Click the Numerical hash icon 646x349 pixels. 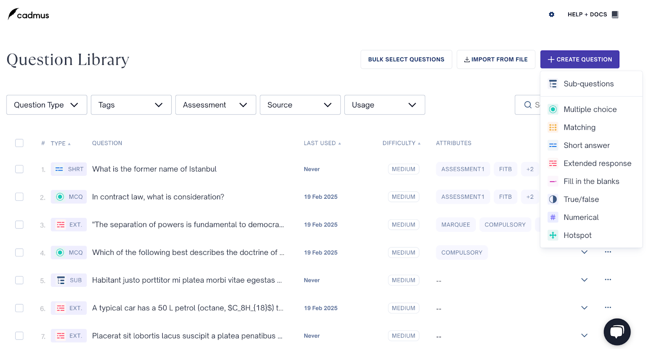553,217
